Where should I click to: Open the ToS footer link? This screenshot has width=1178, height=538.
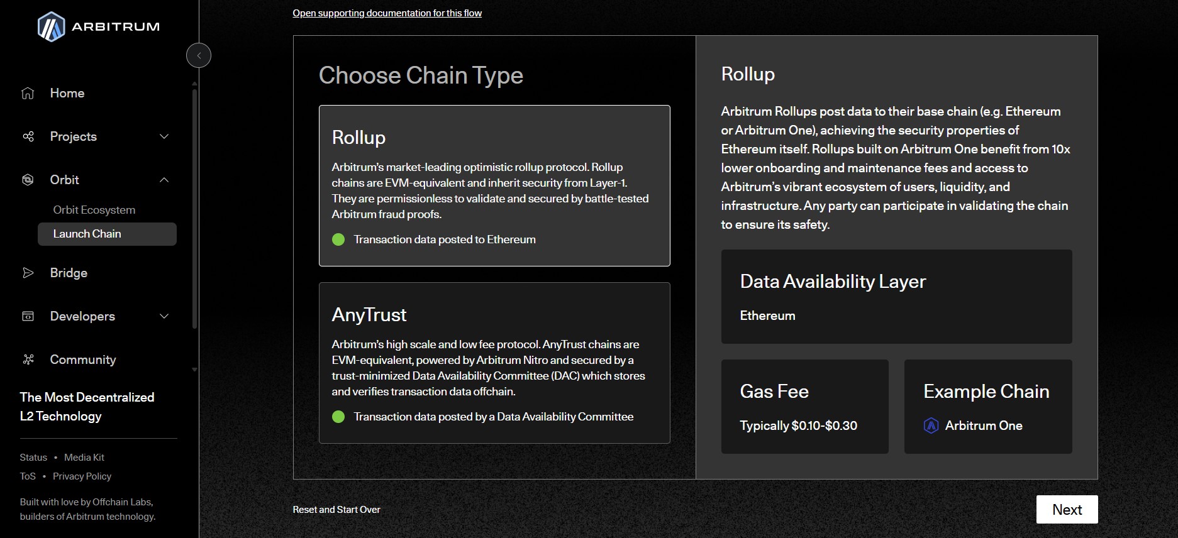click(28, 476)
